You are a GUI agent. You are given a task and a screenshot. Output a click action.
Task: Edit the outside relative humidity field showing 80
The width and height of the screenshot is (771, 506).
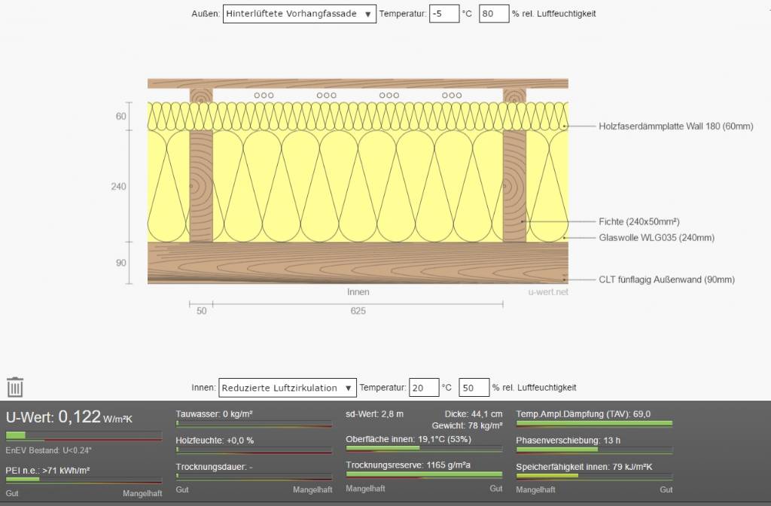click(x=493, y=14)
